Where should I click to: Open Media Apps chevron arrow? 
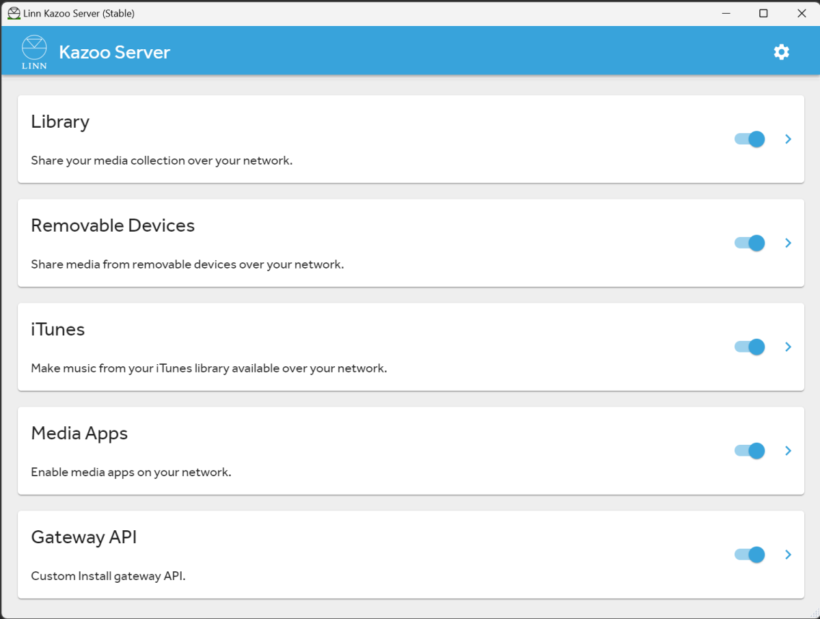click(788, 451)
